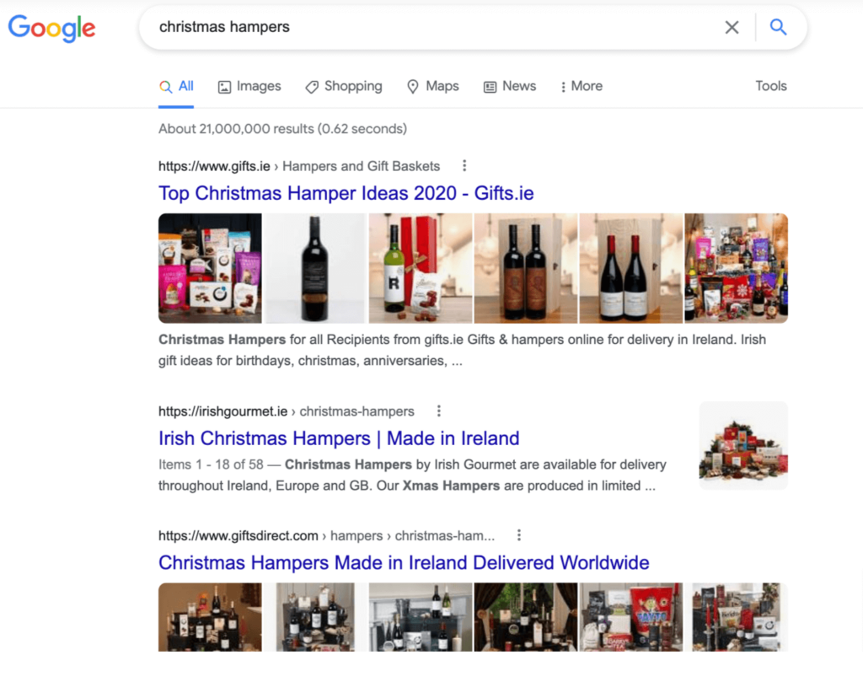Clear the search box with X icon
Screen dimensions: 863x698
click(x=732, y=27)
